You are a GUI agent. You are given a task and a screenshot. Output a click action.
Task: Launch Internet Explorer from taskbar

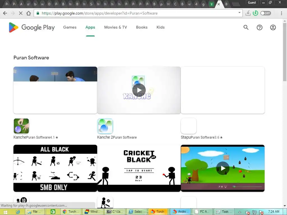click(18, 212)
